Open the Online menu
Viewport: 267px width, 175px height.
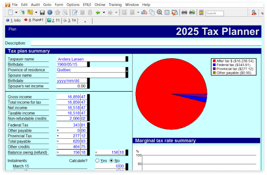(100, 5)
